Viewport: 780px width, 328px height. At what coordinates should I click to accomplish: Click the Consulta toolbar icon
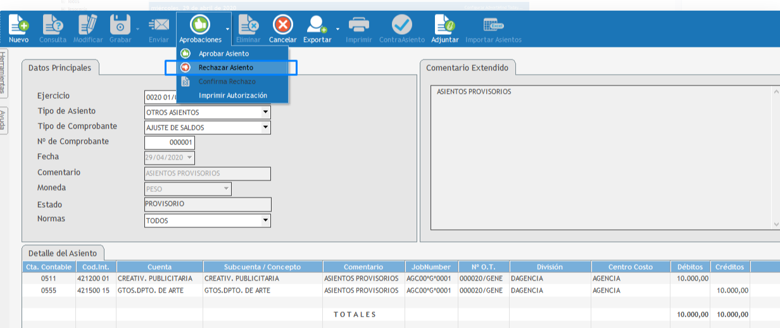[x=53, y=25]
